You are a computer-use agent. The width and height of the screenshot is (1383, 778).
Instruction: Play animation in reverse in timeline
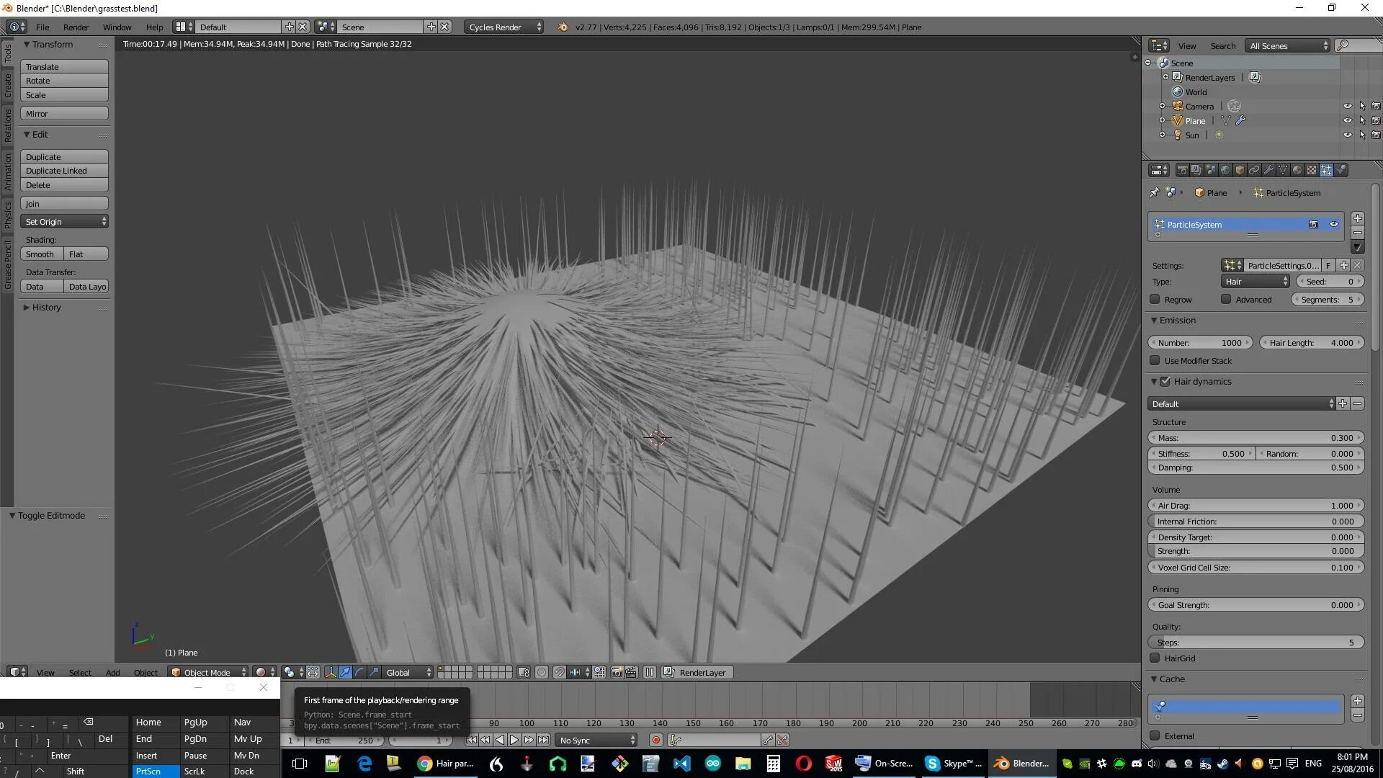point(500,740)
